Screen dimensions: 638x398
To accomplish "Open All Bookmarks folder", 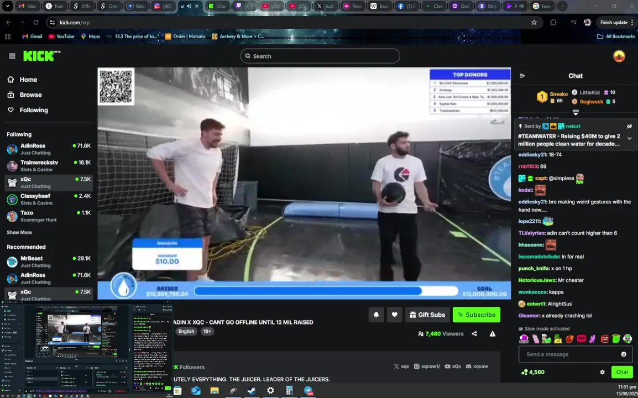I will click(616, 36).
